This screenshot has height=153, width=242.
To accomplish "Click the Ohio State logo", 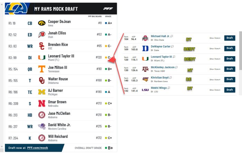I will [x=145, y=38].
